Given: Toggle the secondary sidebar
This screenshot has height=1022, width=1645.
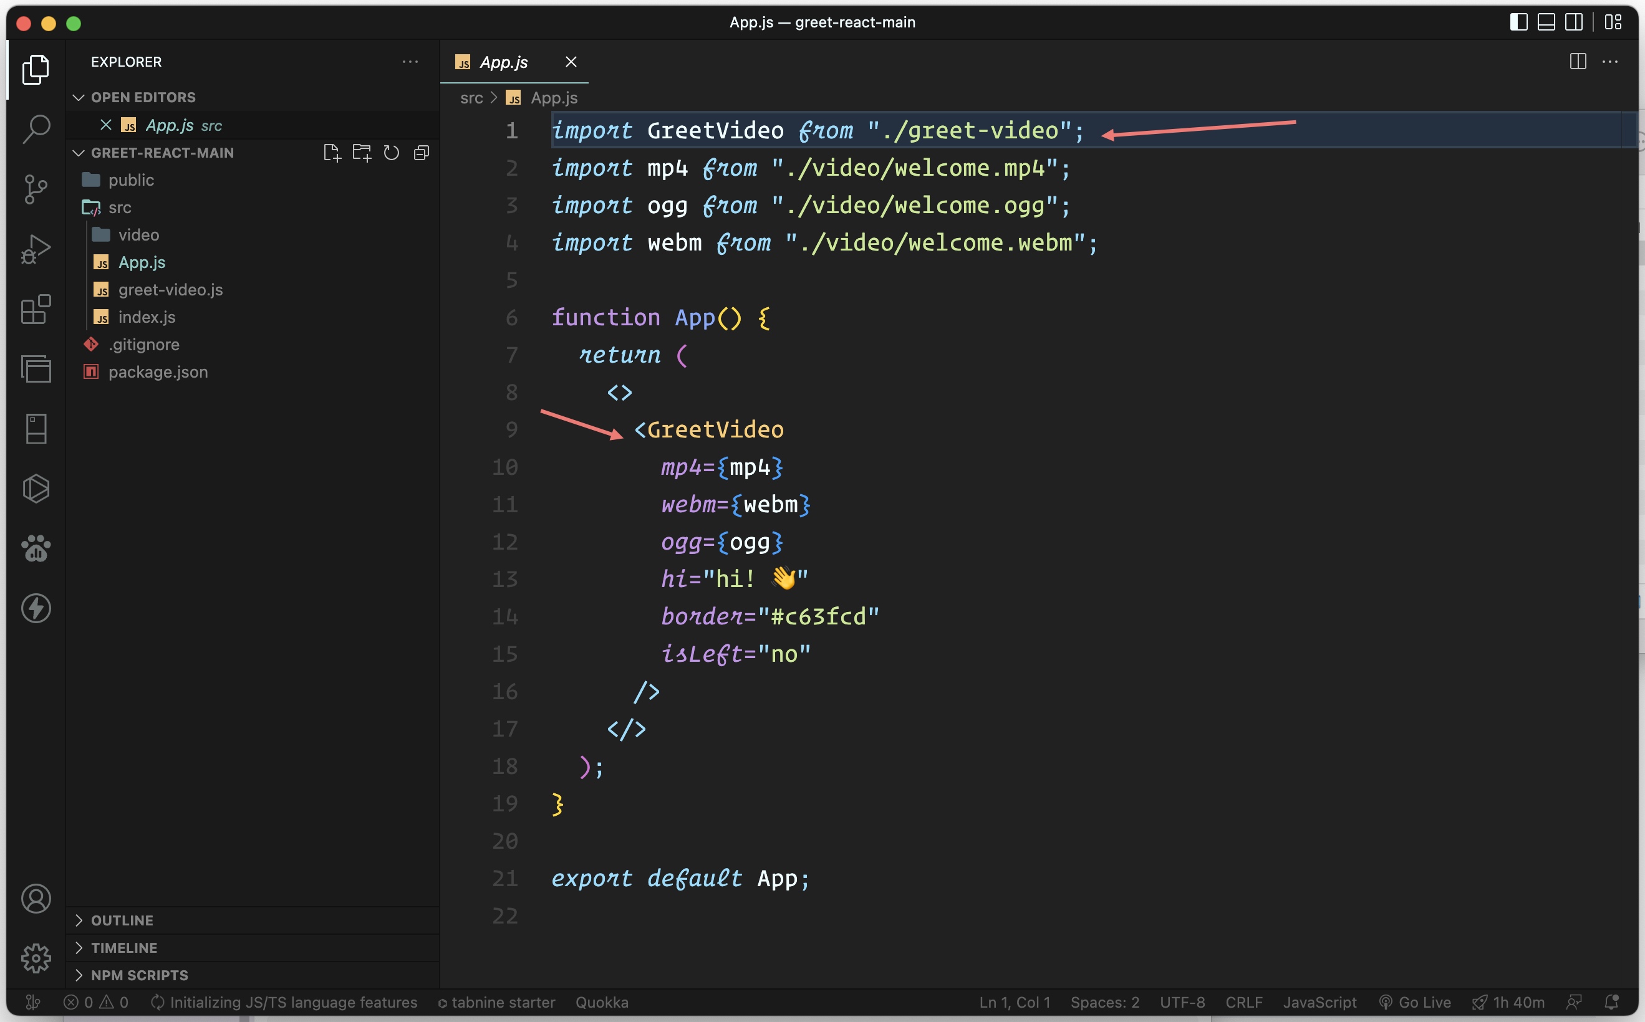Looking at the screenshot, I should (1574, 22).
